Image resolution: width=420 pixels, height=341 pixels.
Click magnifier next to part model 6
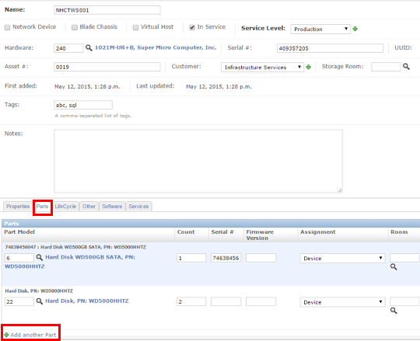40,257
